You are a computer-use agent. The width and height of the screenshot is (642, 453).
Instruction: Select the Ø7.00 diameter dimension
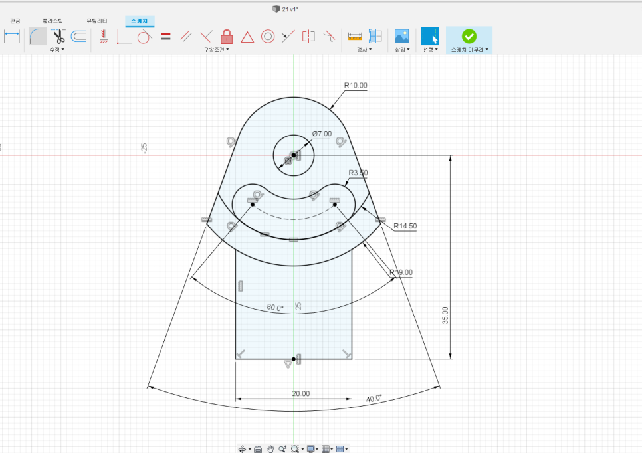[322, 134]
